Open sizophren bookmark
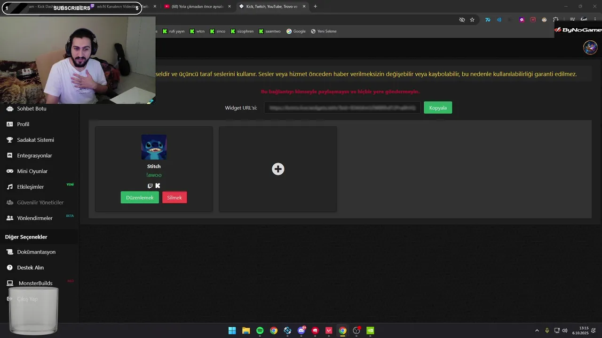 pyautogui.click(x=242, y=31)
